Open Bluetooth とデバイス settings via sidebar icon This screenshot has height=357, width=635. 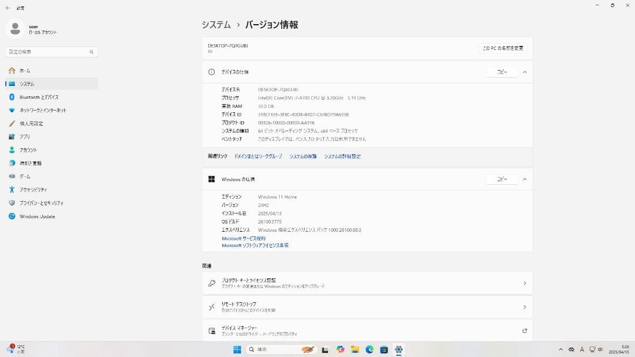[13, 96]
